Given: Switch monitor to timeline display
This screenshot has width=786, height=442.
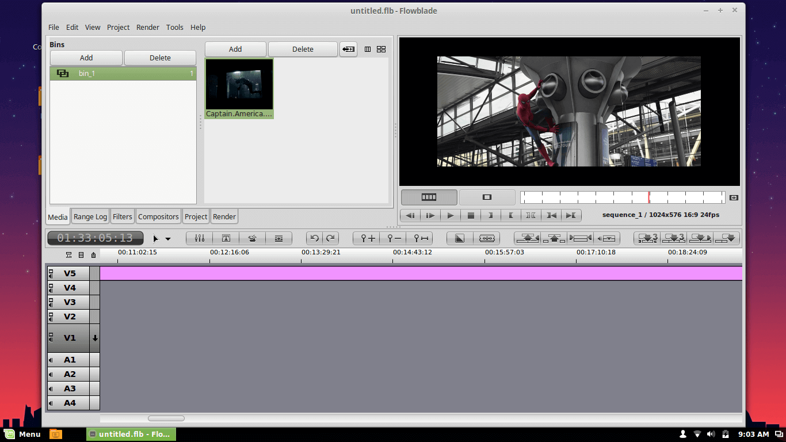Looking at the screenshot, I should click(429, 197).
